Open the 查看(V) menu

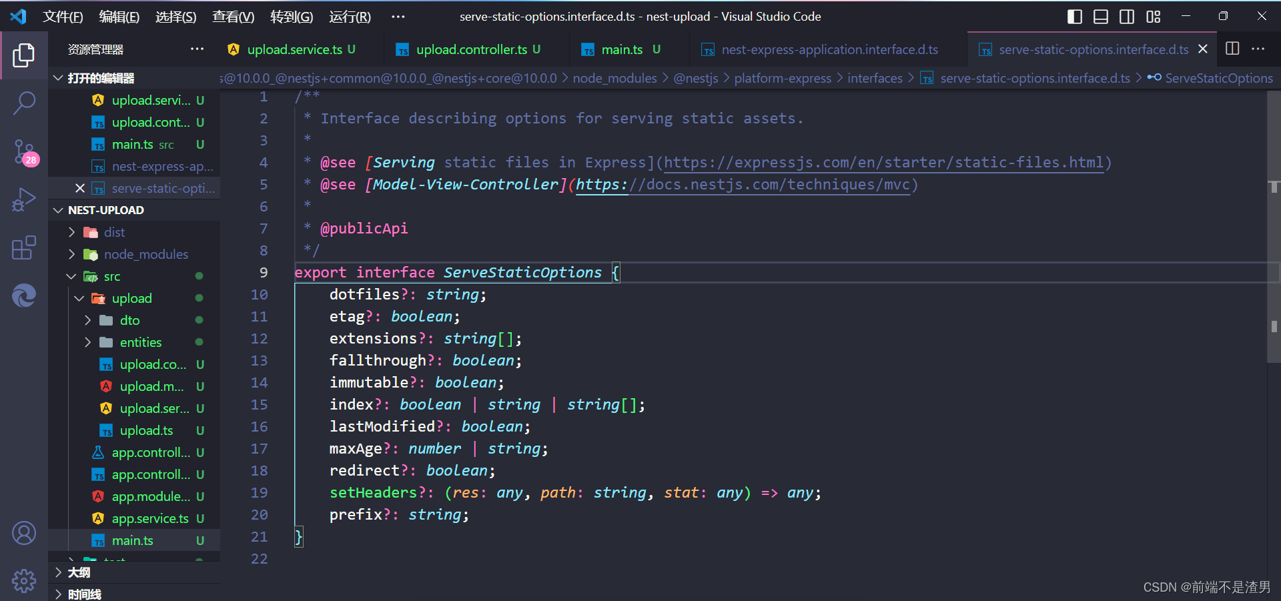point(234,17)
